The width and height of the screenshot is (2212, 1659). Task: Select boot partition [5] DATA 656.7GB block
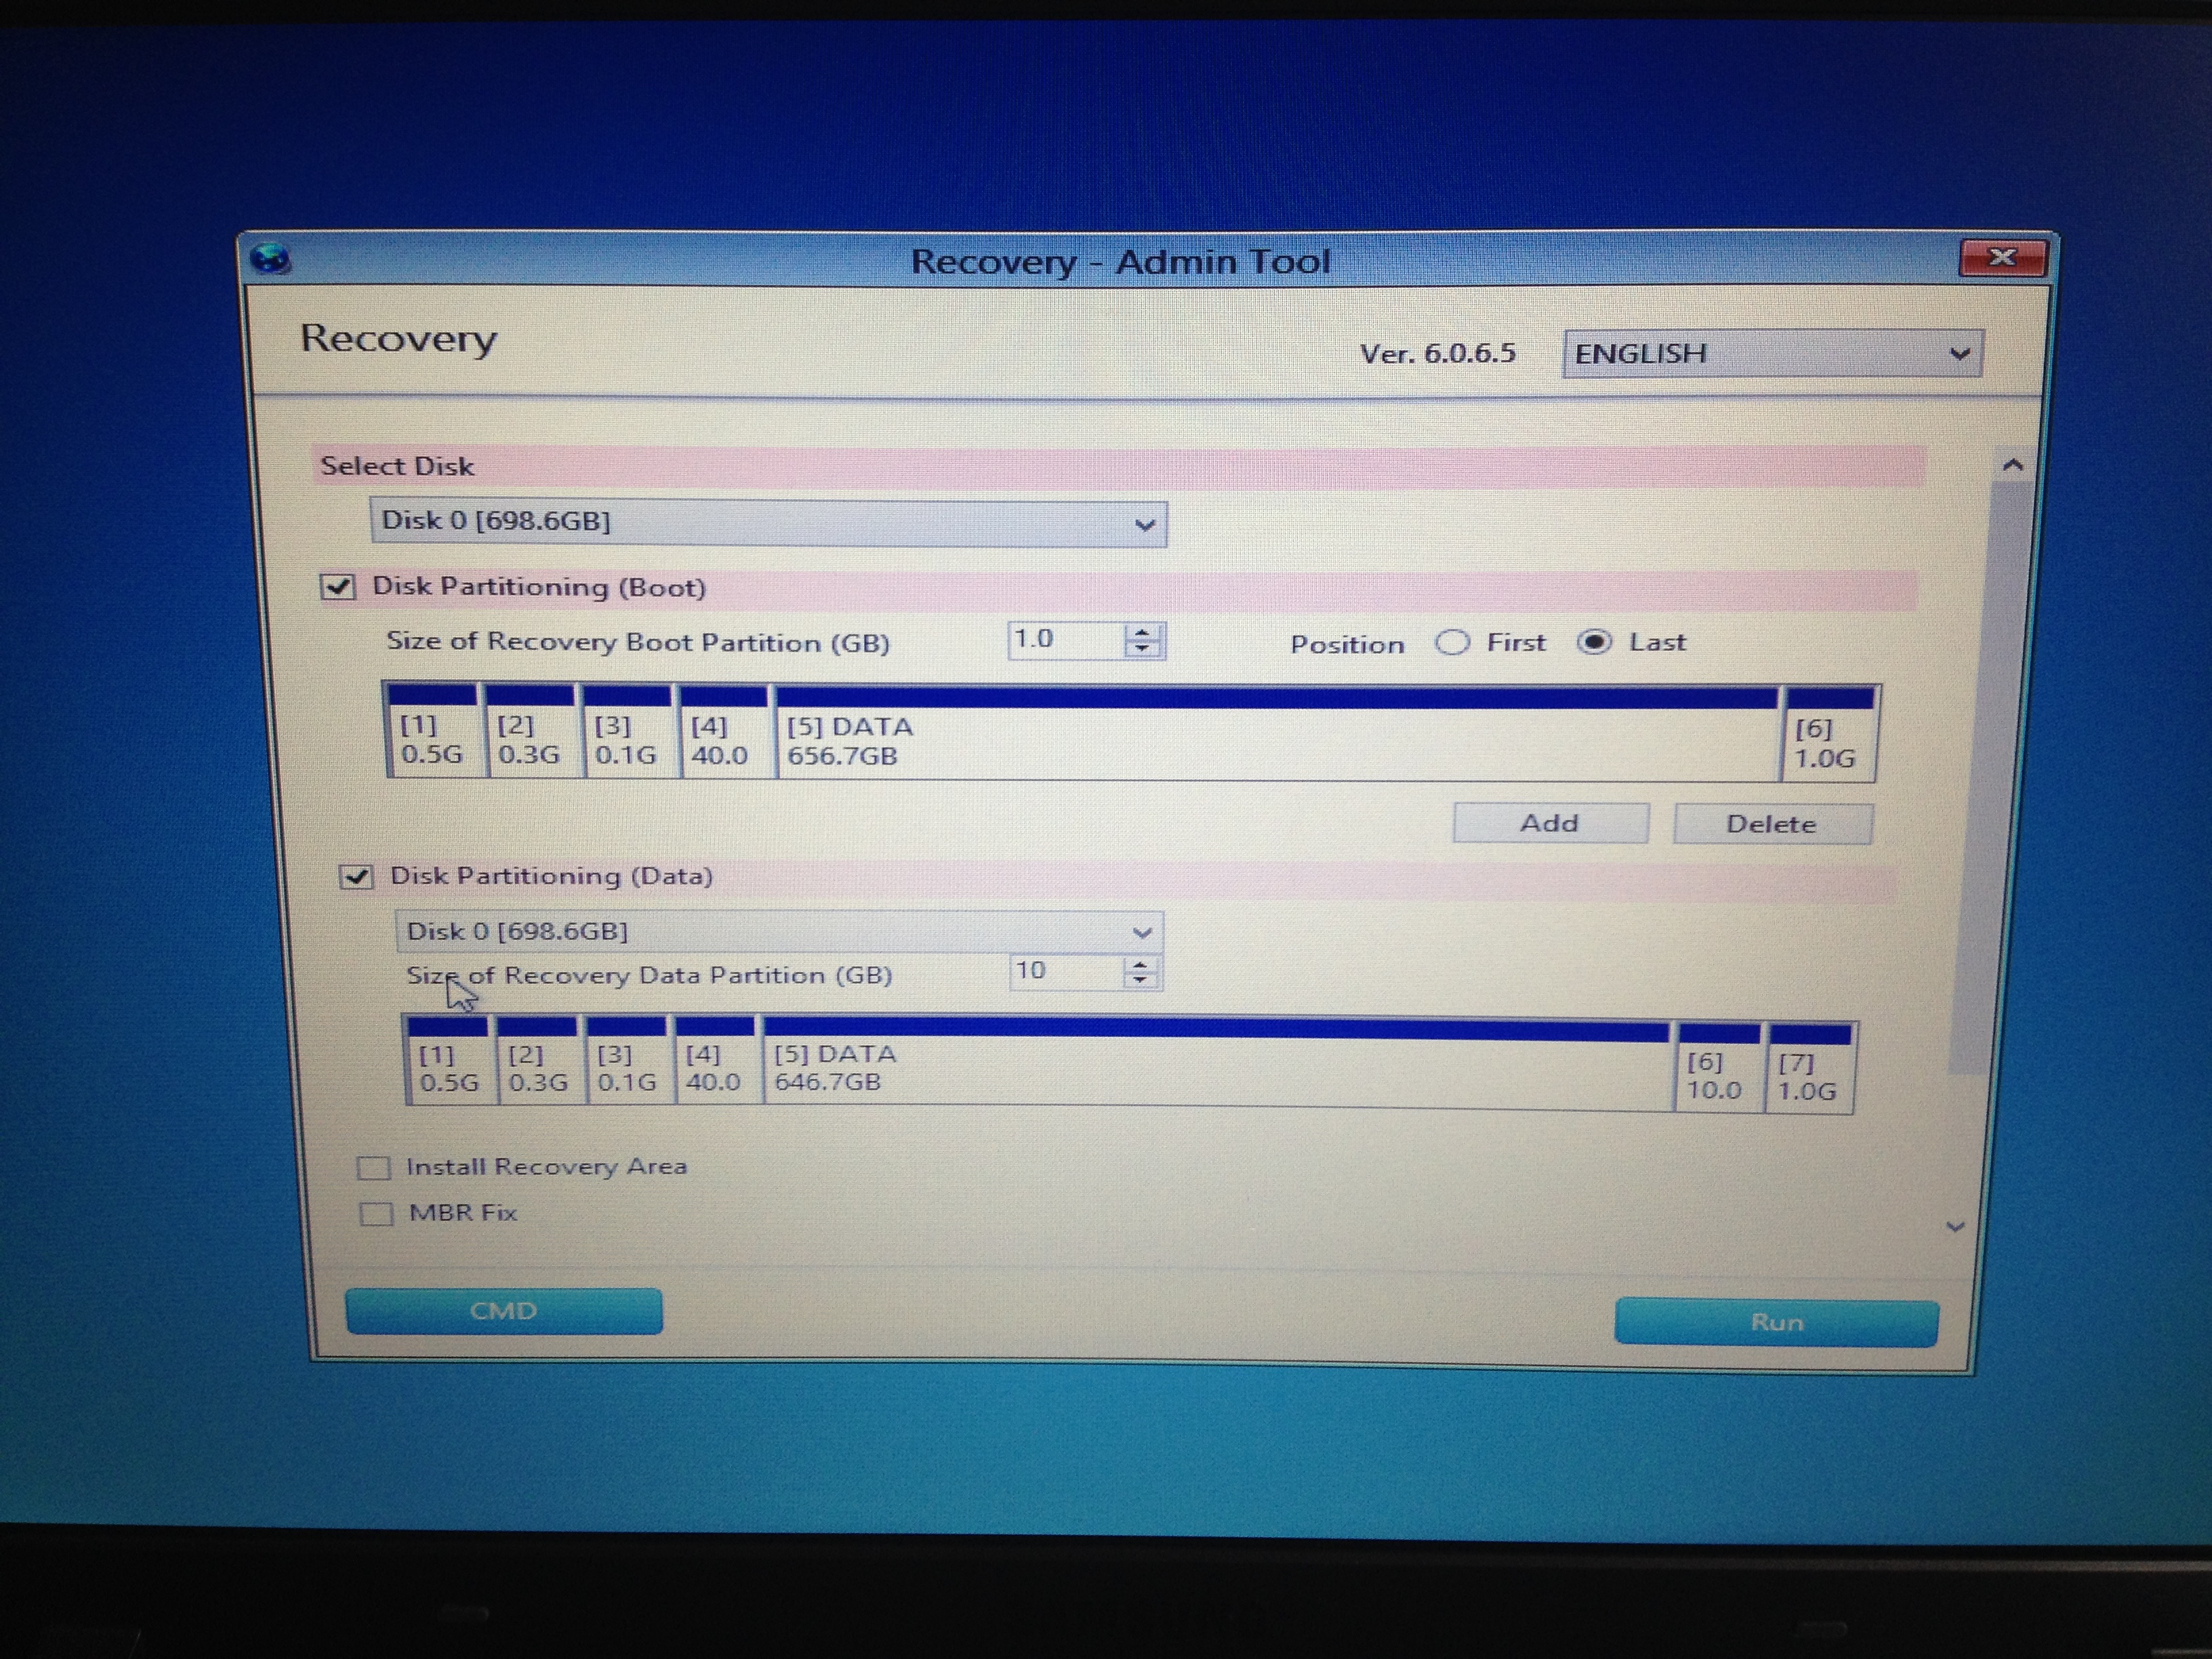click(x=1276, y=733)
